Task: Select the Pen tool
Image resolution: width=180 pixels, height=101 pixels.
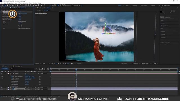Action: (28, 5)
